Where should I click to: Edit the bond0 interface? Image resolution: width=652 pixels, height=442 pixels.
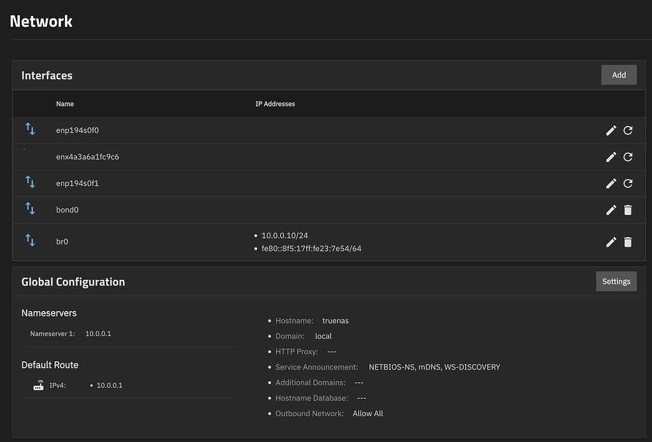click(x=611, y=210)
